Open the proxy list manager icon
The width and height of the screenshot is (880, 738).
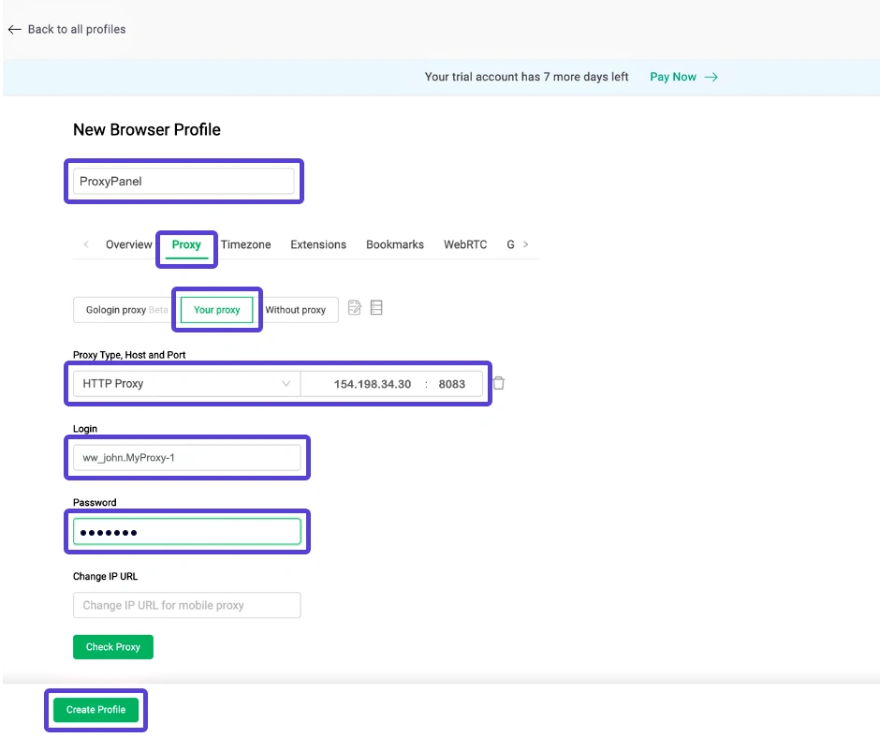375,307
